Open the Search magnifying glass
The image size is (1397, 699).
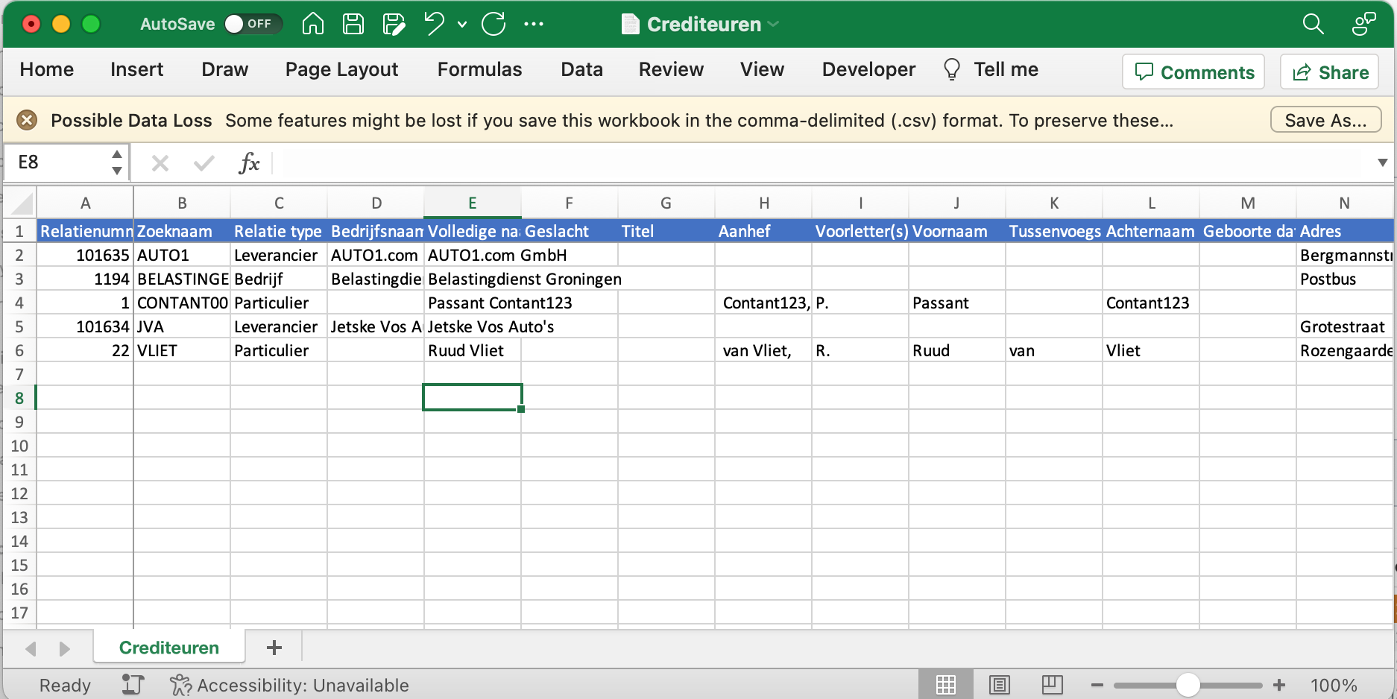click(1313, 24)
